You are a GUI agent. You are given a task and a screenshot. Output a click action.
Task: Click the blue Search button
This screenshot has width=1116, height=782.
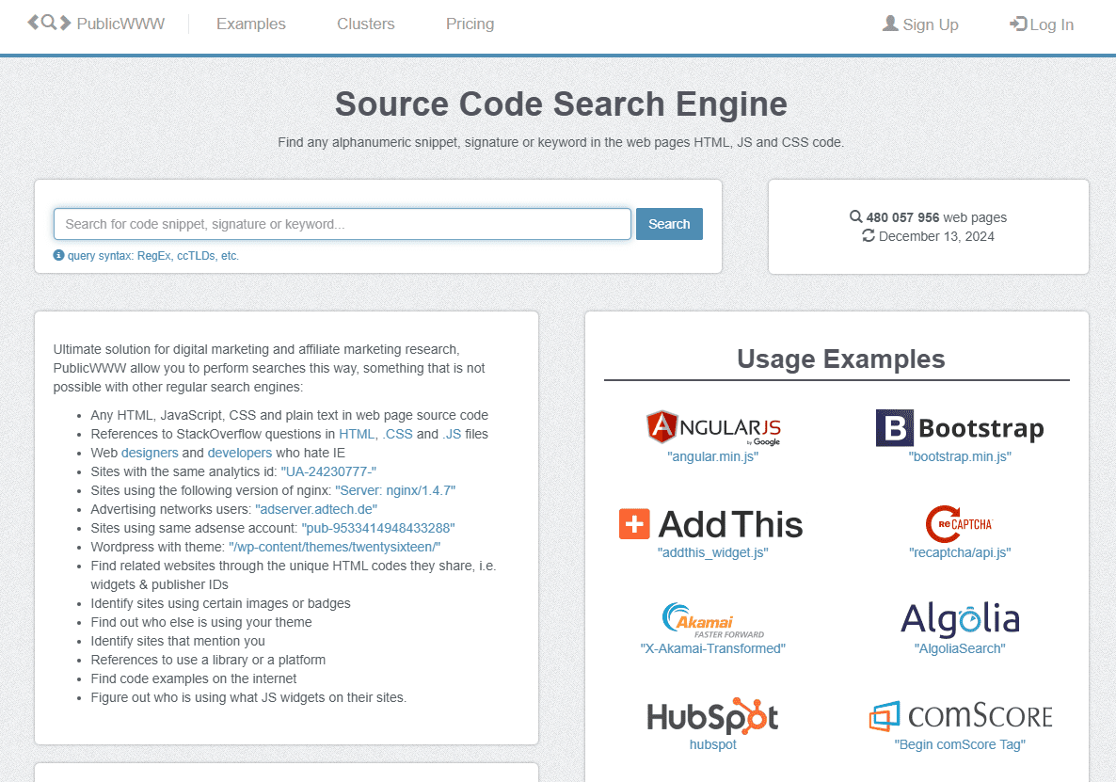[669, 224]
